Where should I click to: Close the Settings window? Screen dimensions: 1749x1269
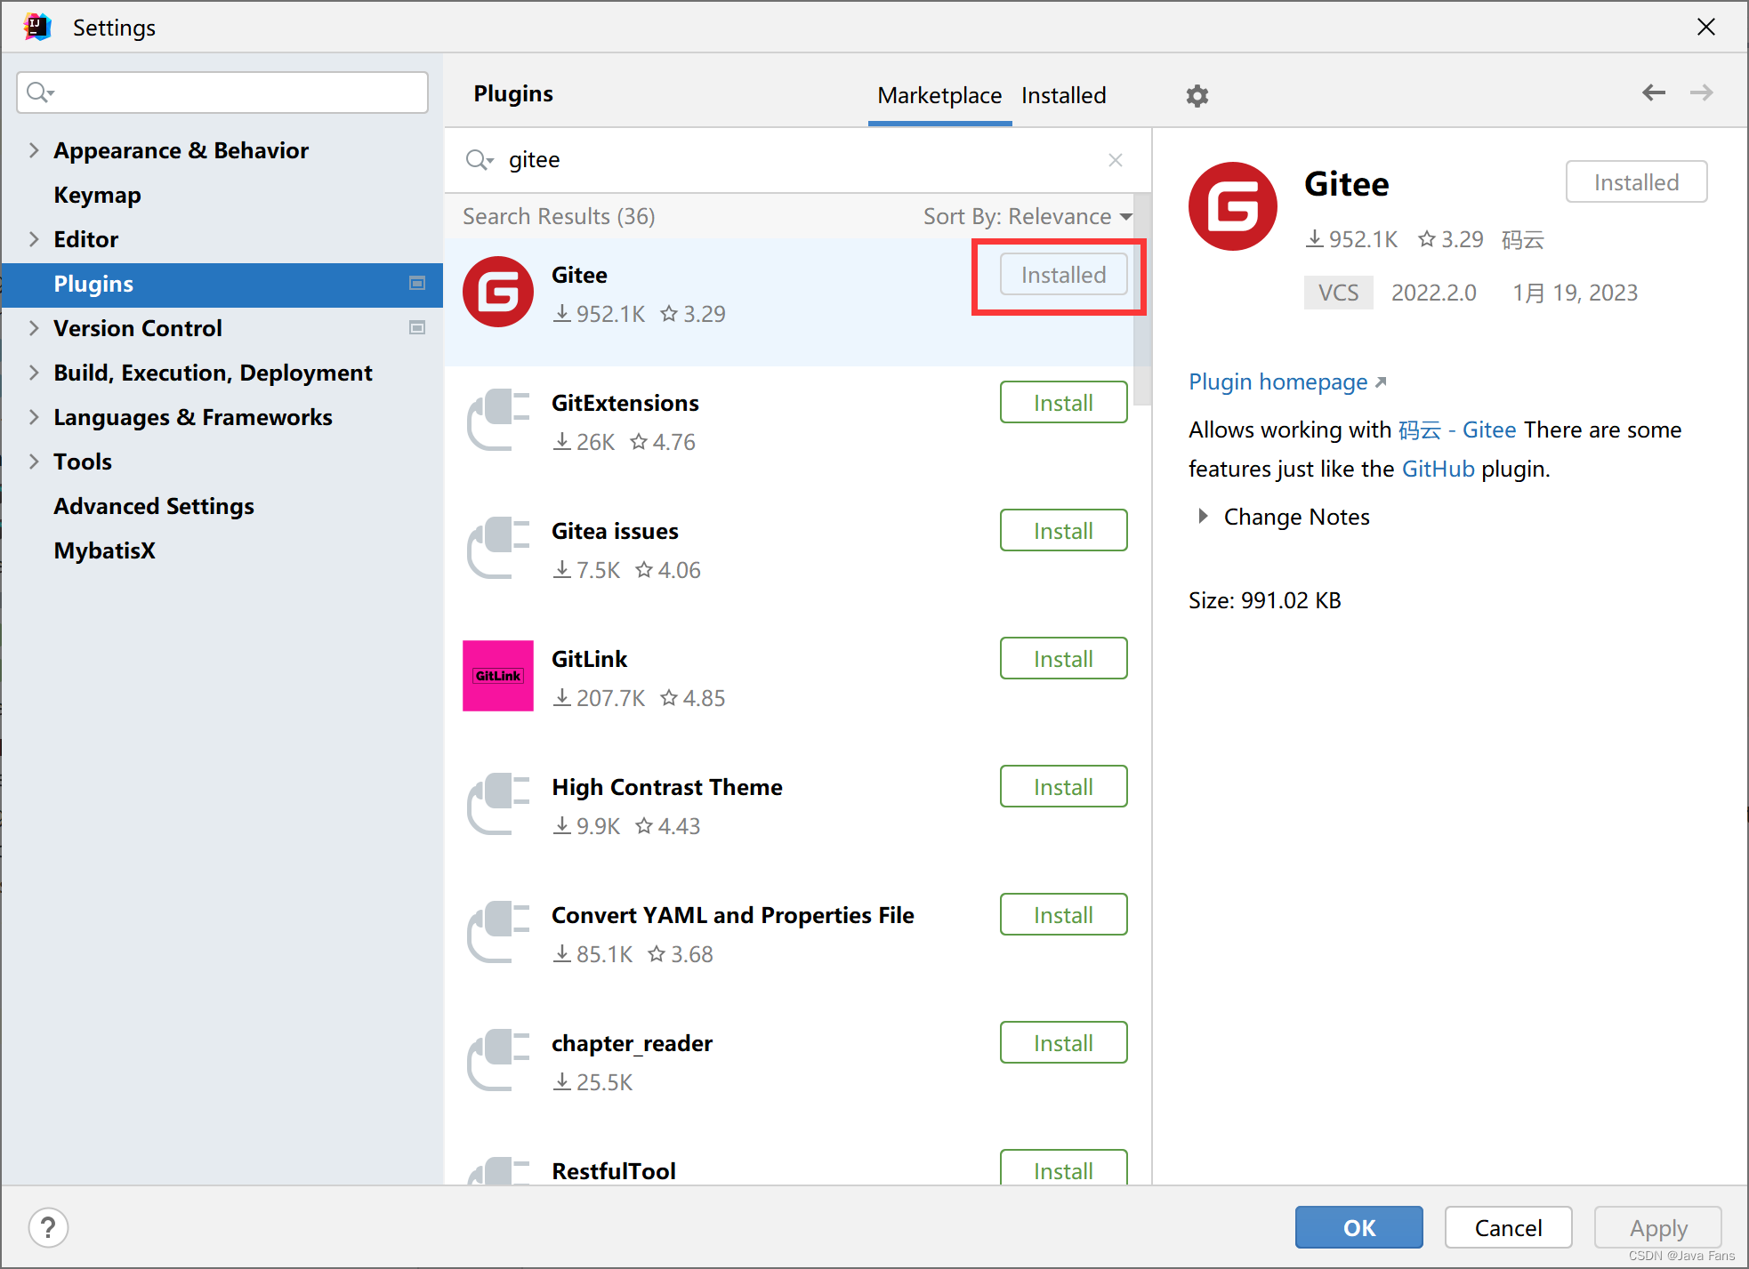(x=1705, y=27)
